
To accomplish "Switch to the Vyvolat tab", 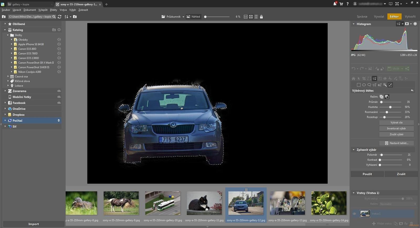I will pyautogui.click(x=379, y=16).
